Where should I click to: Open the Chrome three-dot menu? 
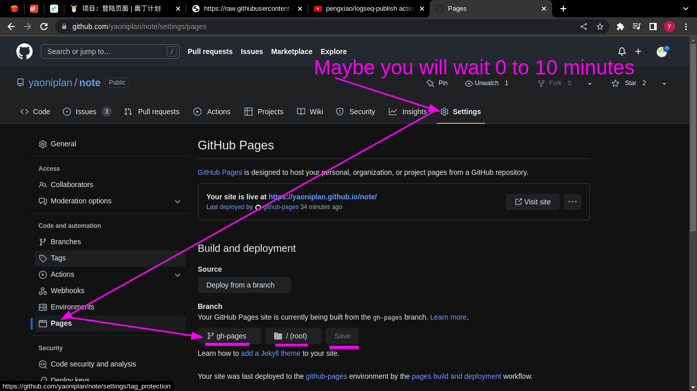tap(686, 27)
